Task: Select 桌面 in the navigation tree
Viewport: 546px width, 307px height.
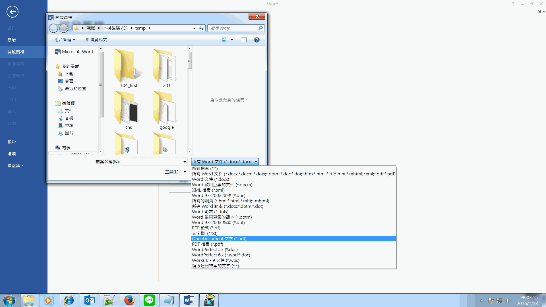Action: click(x=69, y=81)
